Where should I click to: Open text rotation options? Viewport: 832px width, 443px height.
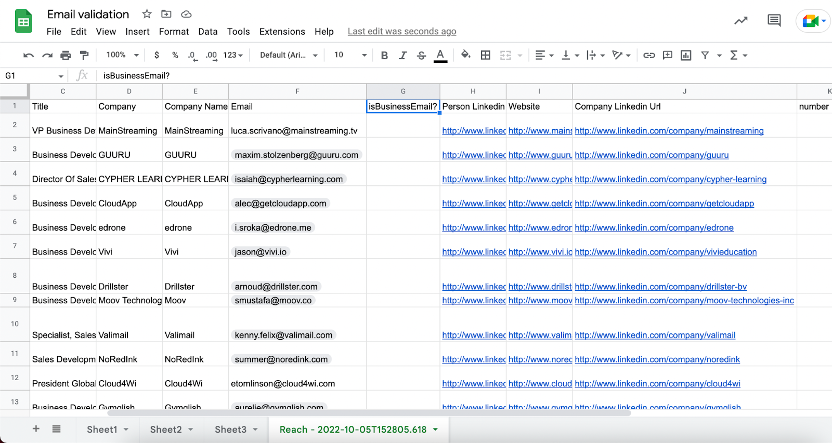click(x=621, y=55)
